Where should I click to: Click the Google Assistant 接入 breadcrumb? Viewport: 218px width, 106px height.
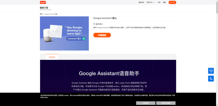(x=51, y=14)
